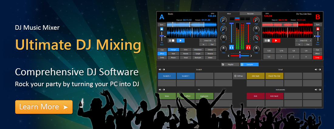Switch Deck B to Cue mode

[317, 49]
